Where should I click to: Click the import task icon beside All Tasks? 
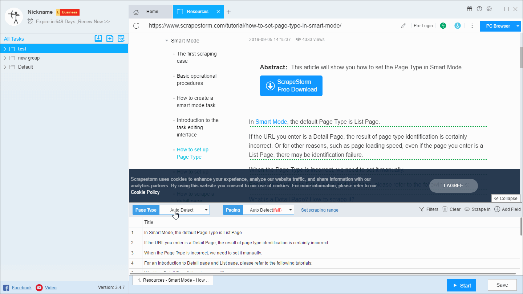point(98,38)
